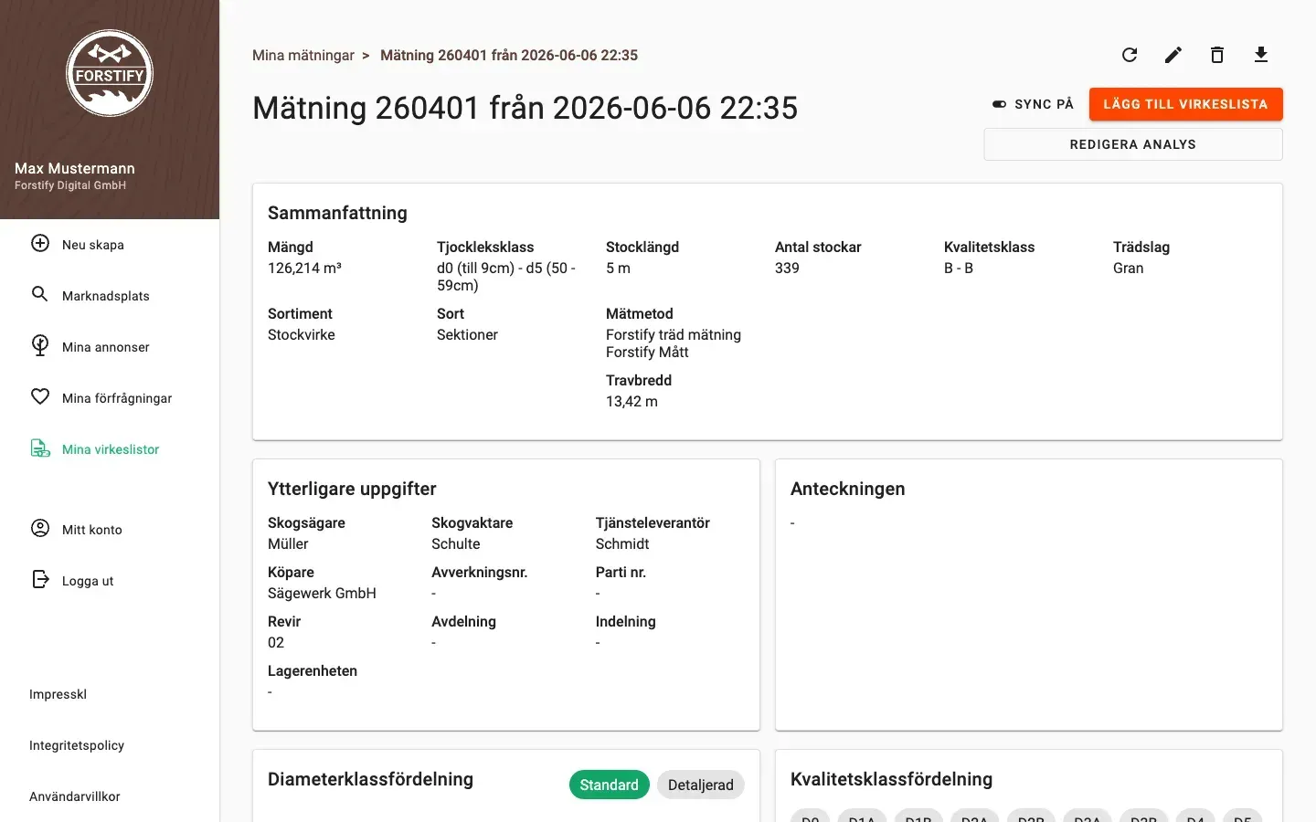The height and width of the screenshot is (822, 1316).
Task: Click the Skogvaktare value Schulte
Action: click(x=456, y=543)
